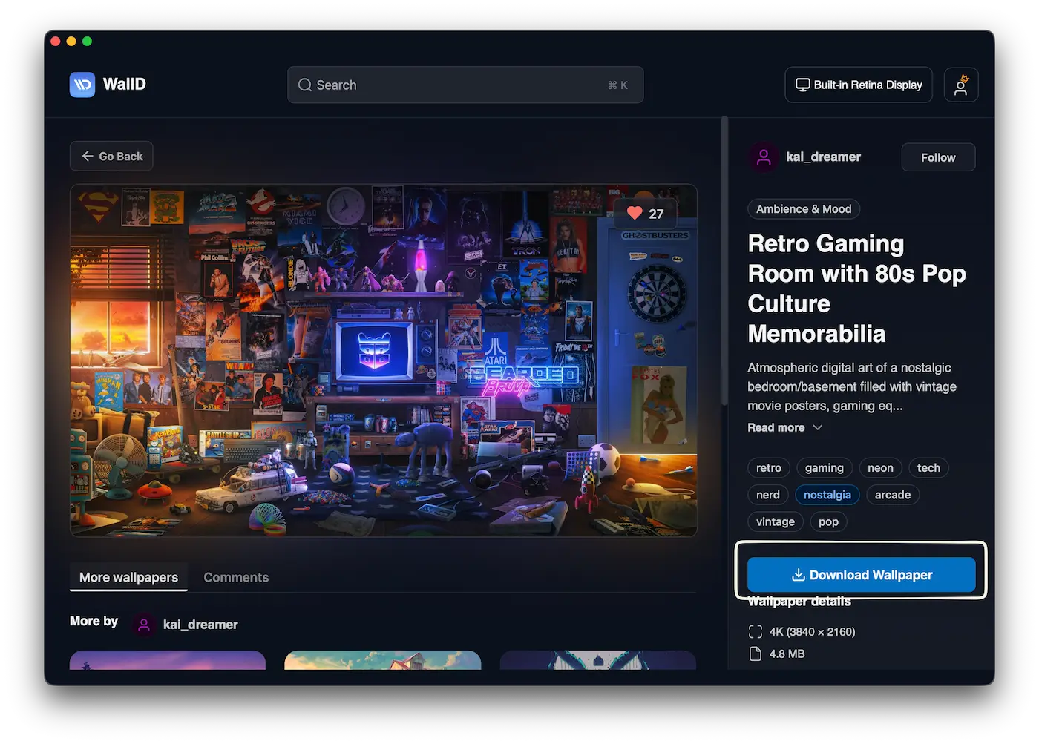Screen dimensions: 1039x744
Task: Select the More wallpapers tab
Action: point(128,577)
